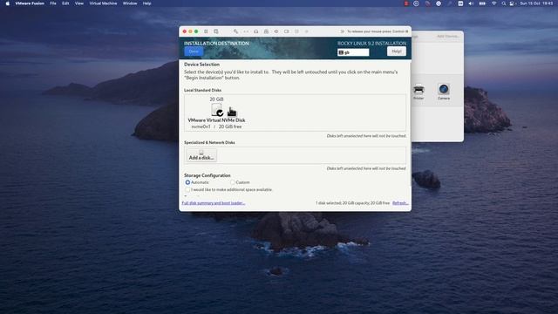The height and width of the screenshot is (314, 558).
Task: Click the 'nvme0n1 / 20 GiB free' text
Action: [216, 126]
